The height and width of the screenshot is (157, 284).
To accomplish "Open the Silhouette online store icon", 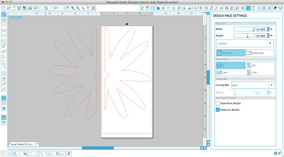I will pyautogui.click(x=4, y=108).
